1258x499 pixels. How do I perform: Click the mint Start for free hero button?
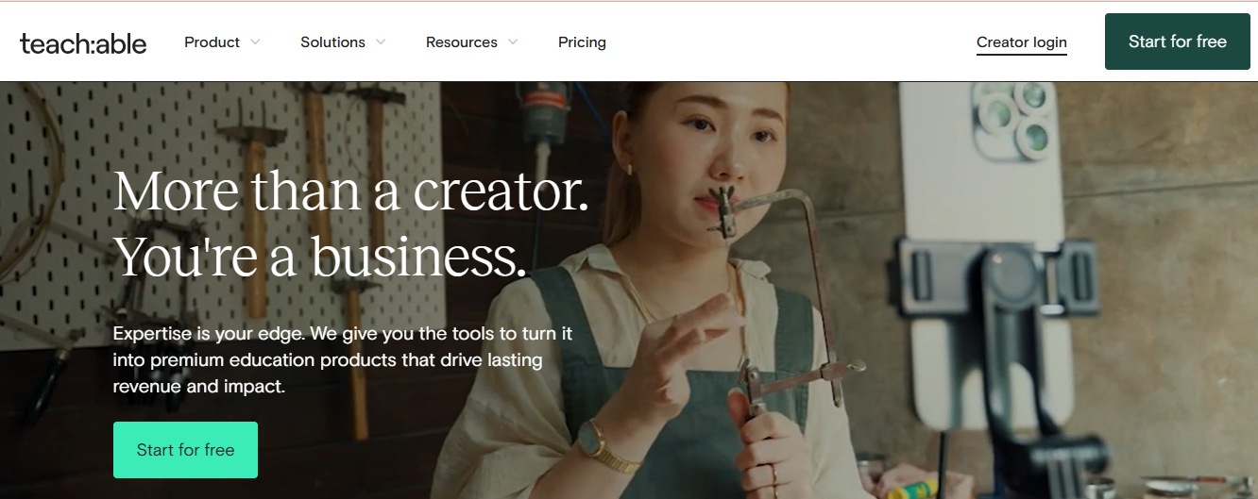pyautogui.click(x=185, y=450)
